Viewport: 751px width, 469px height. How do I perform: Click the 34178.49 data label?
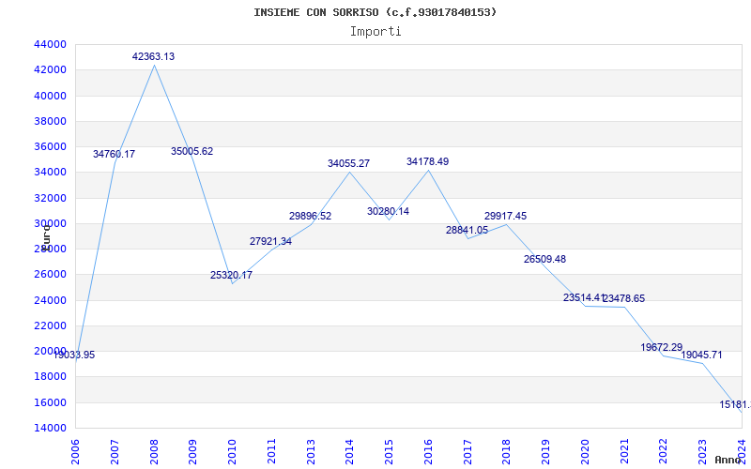pos(428,161)
